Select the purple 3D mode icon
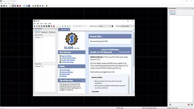Screen dimensions: 194x109 [20, 6]
